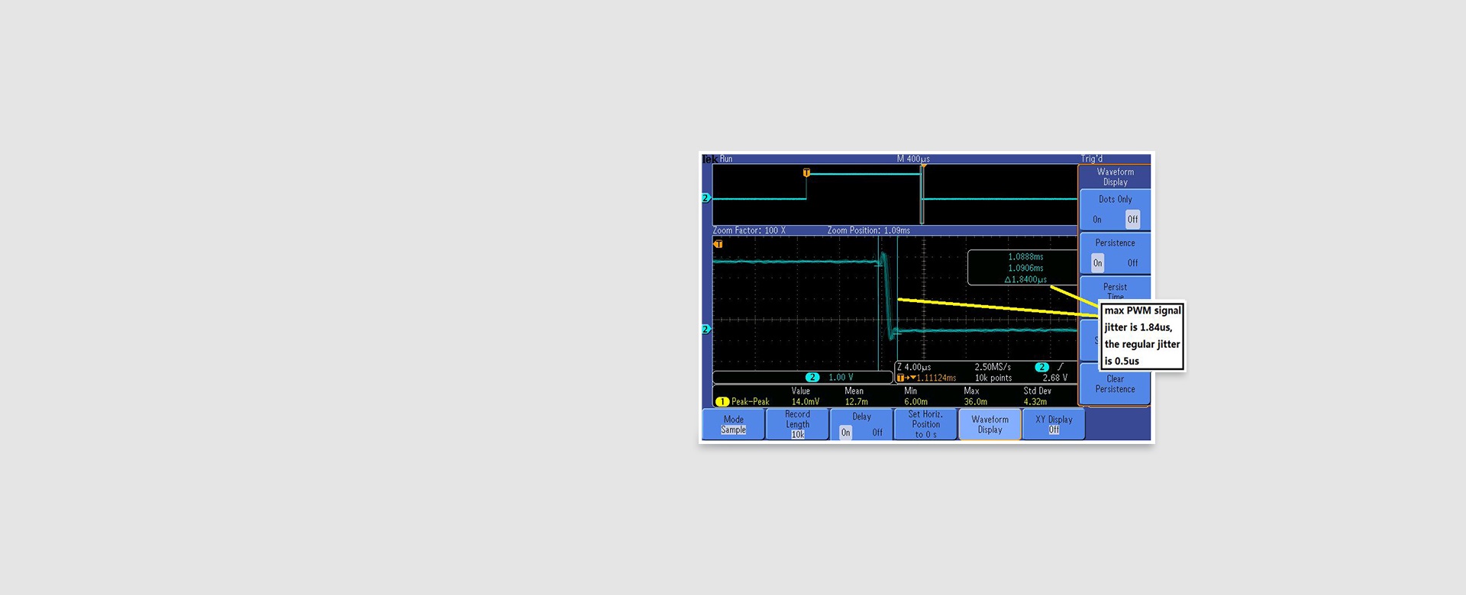Click the channel 2 ground marker in zoom view
This screenshot has width=1466, height=595.
tap(706, 329)
